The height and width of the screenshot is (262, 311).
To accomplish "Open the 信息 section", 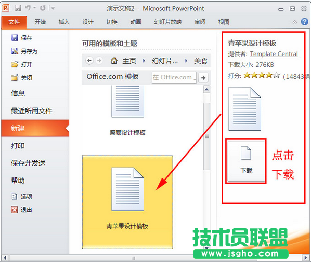I will click(18, 93).
